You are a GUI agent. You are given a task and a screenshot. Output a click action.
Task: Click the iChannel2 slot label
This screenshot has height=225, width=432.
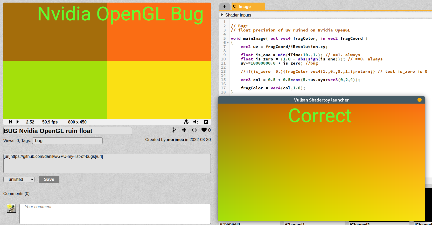click(x=360, y=223)
